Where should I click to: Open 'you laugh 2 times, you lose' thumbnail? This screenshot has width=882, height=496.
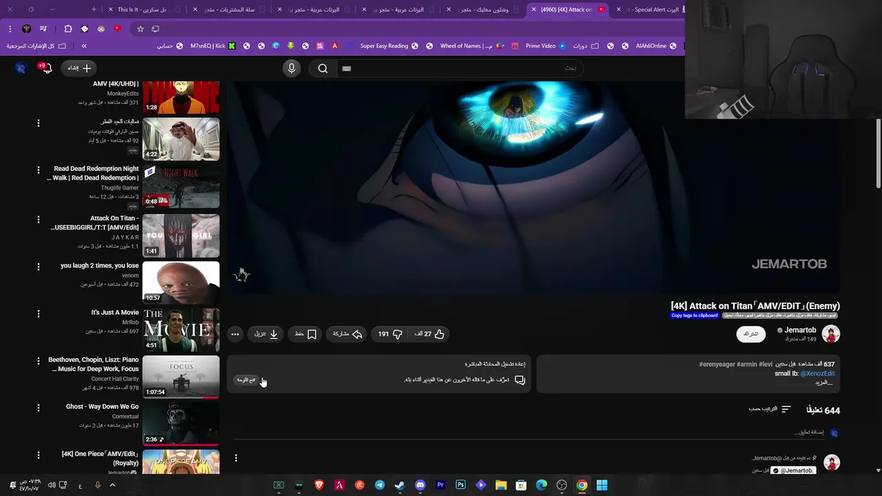(x=181, y=282)
